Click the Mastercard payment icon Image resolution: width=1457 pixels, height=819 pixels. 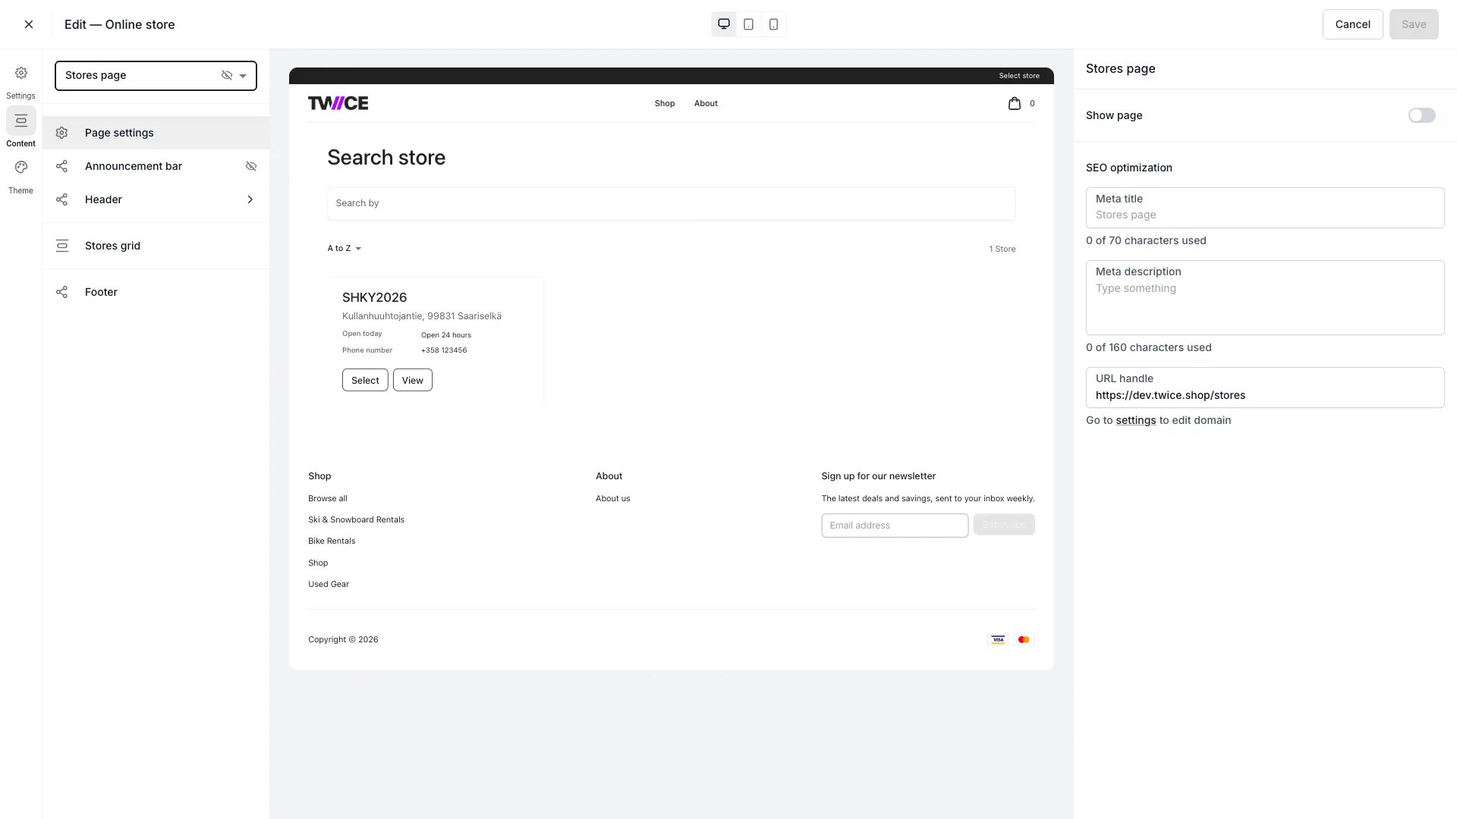click(x=1024, y=639)
